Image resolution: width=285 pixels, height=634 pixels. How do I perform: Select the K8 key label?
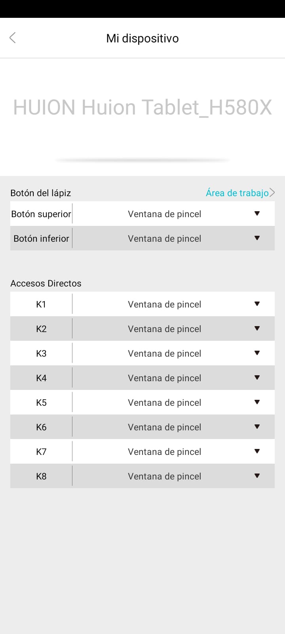(x=41, y=476)
